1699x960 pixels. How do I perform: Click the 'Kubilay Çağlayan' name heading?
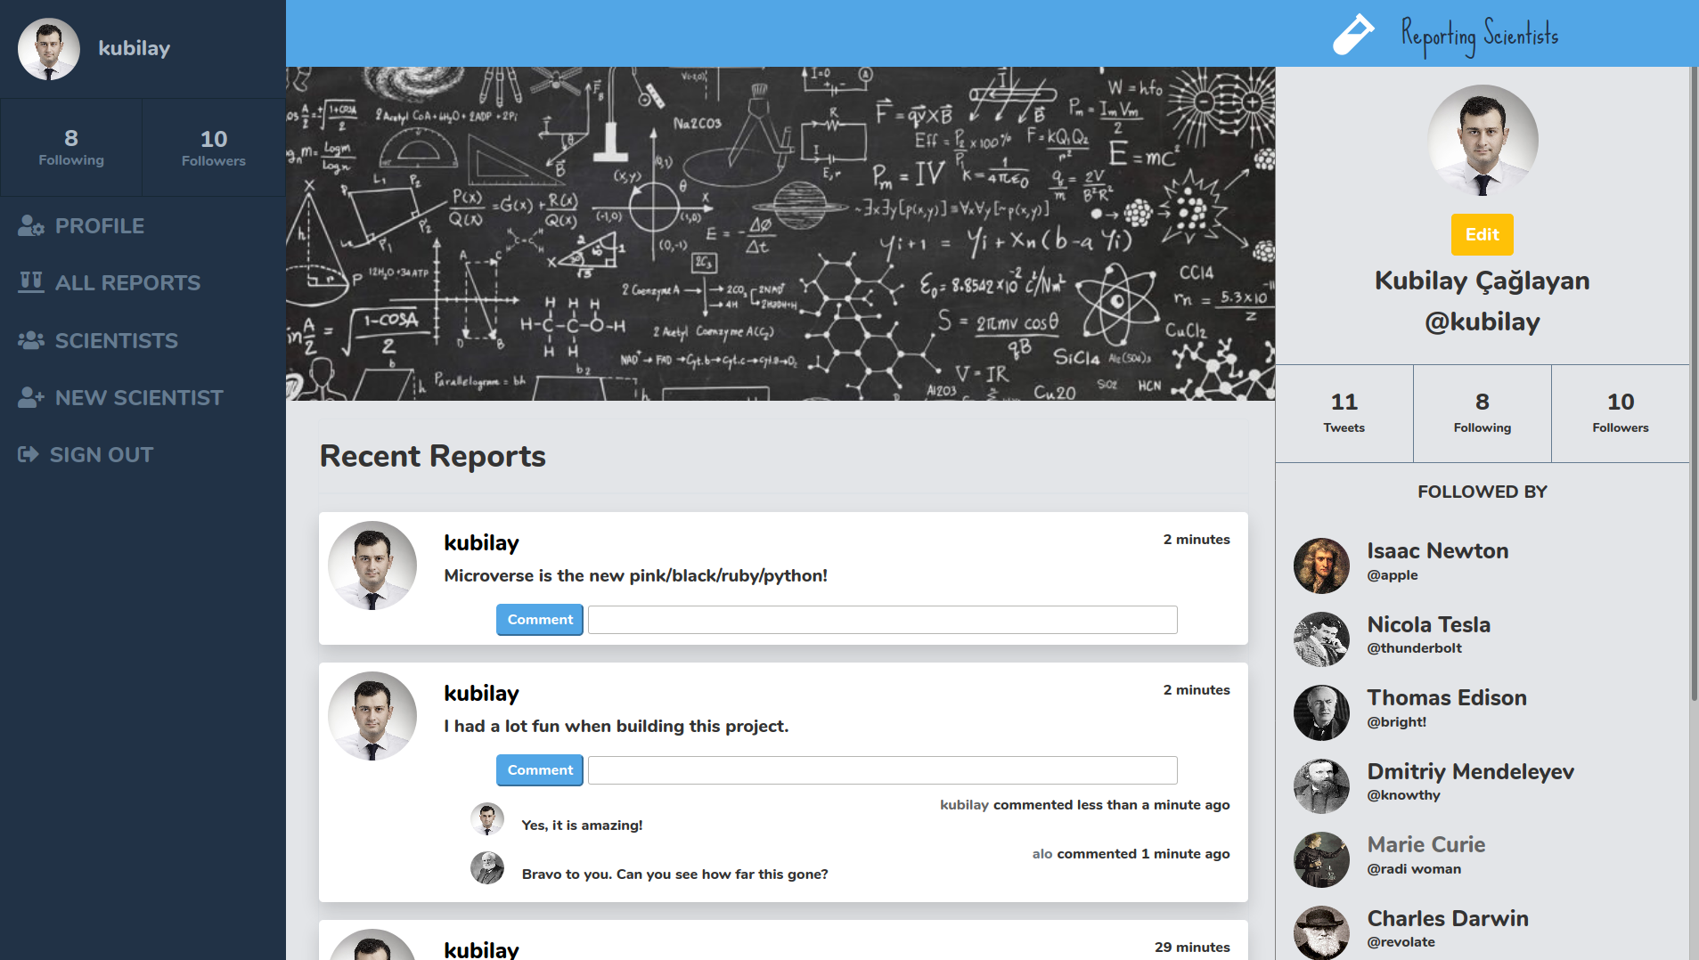click(1483, 281)
